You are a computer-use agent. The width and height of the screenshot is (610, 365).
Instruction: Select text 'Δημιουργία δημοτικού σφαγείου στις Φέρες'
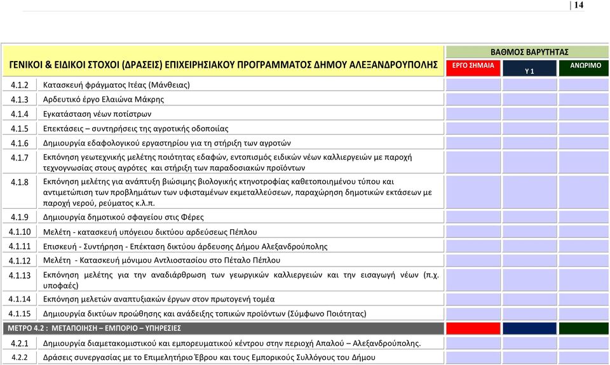point(123,217)
